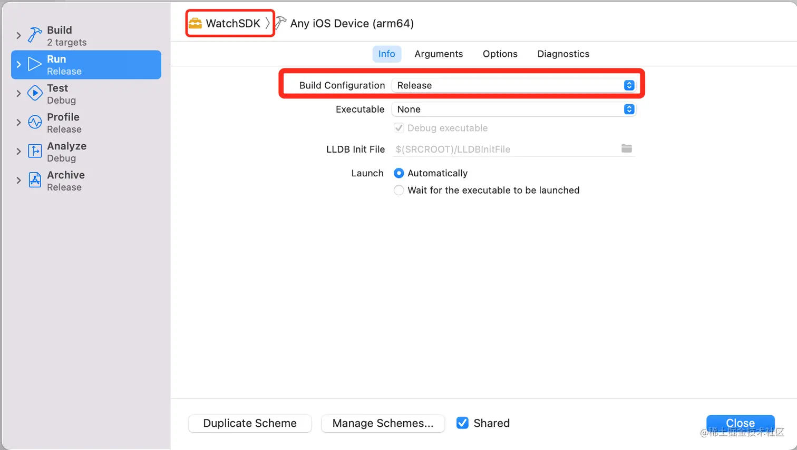Select the Build hammer icon in sidebar
The image size is (797, 450).
pos(35,35)
